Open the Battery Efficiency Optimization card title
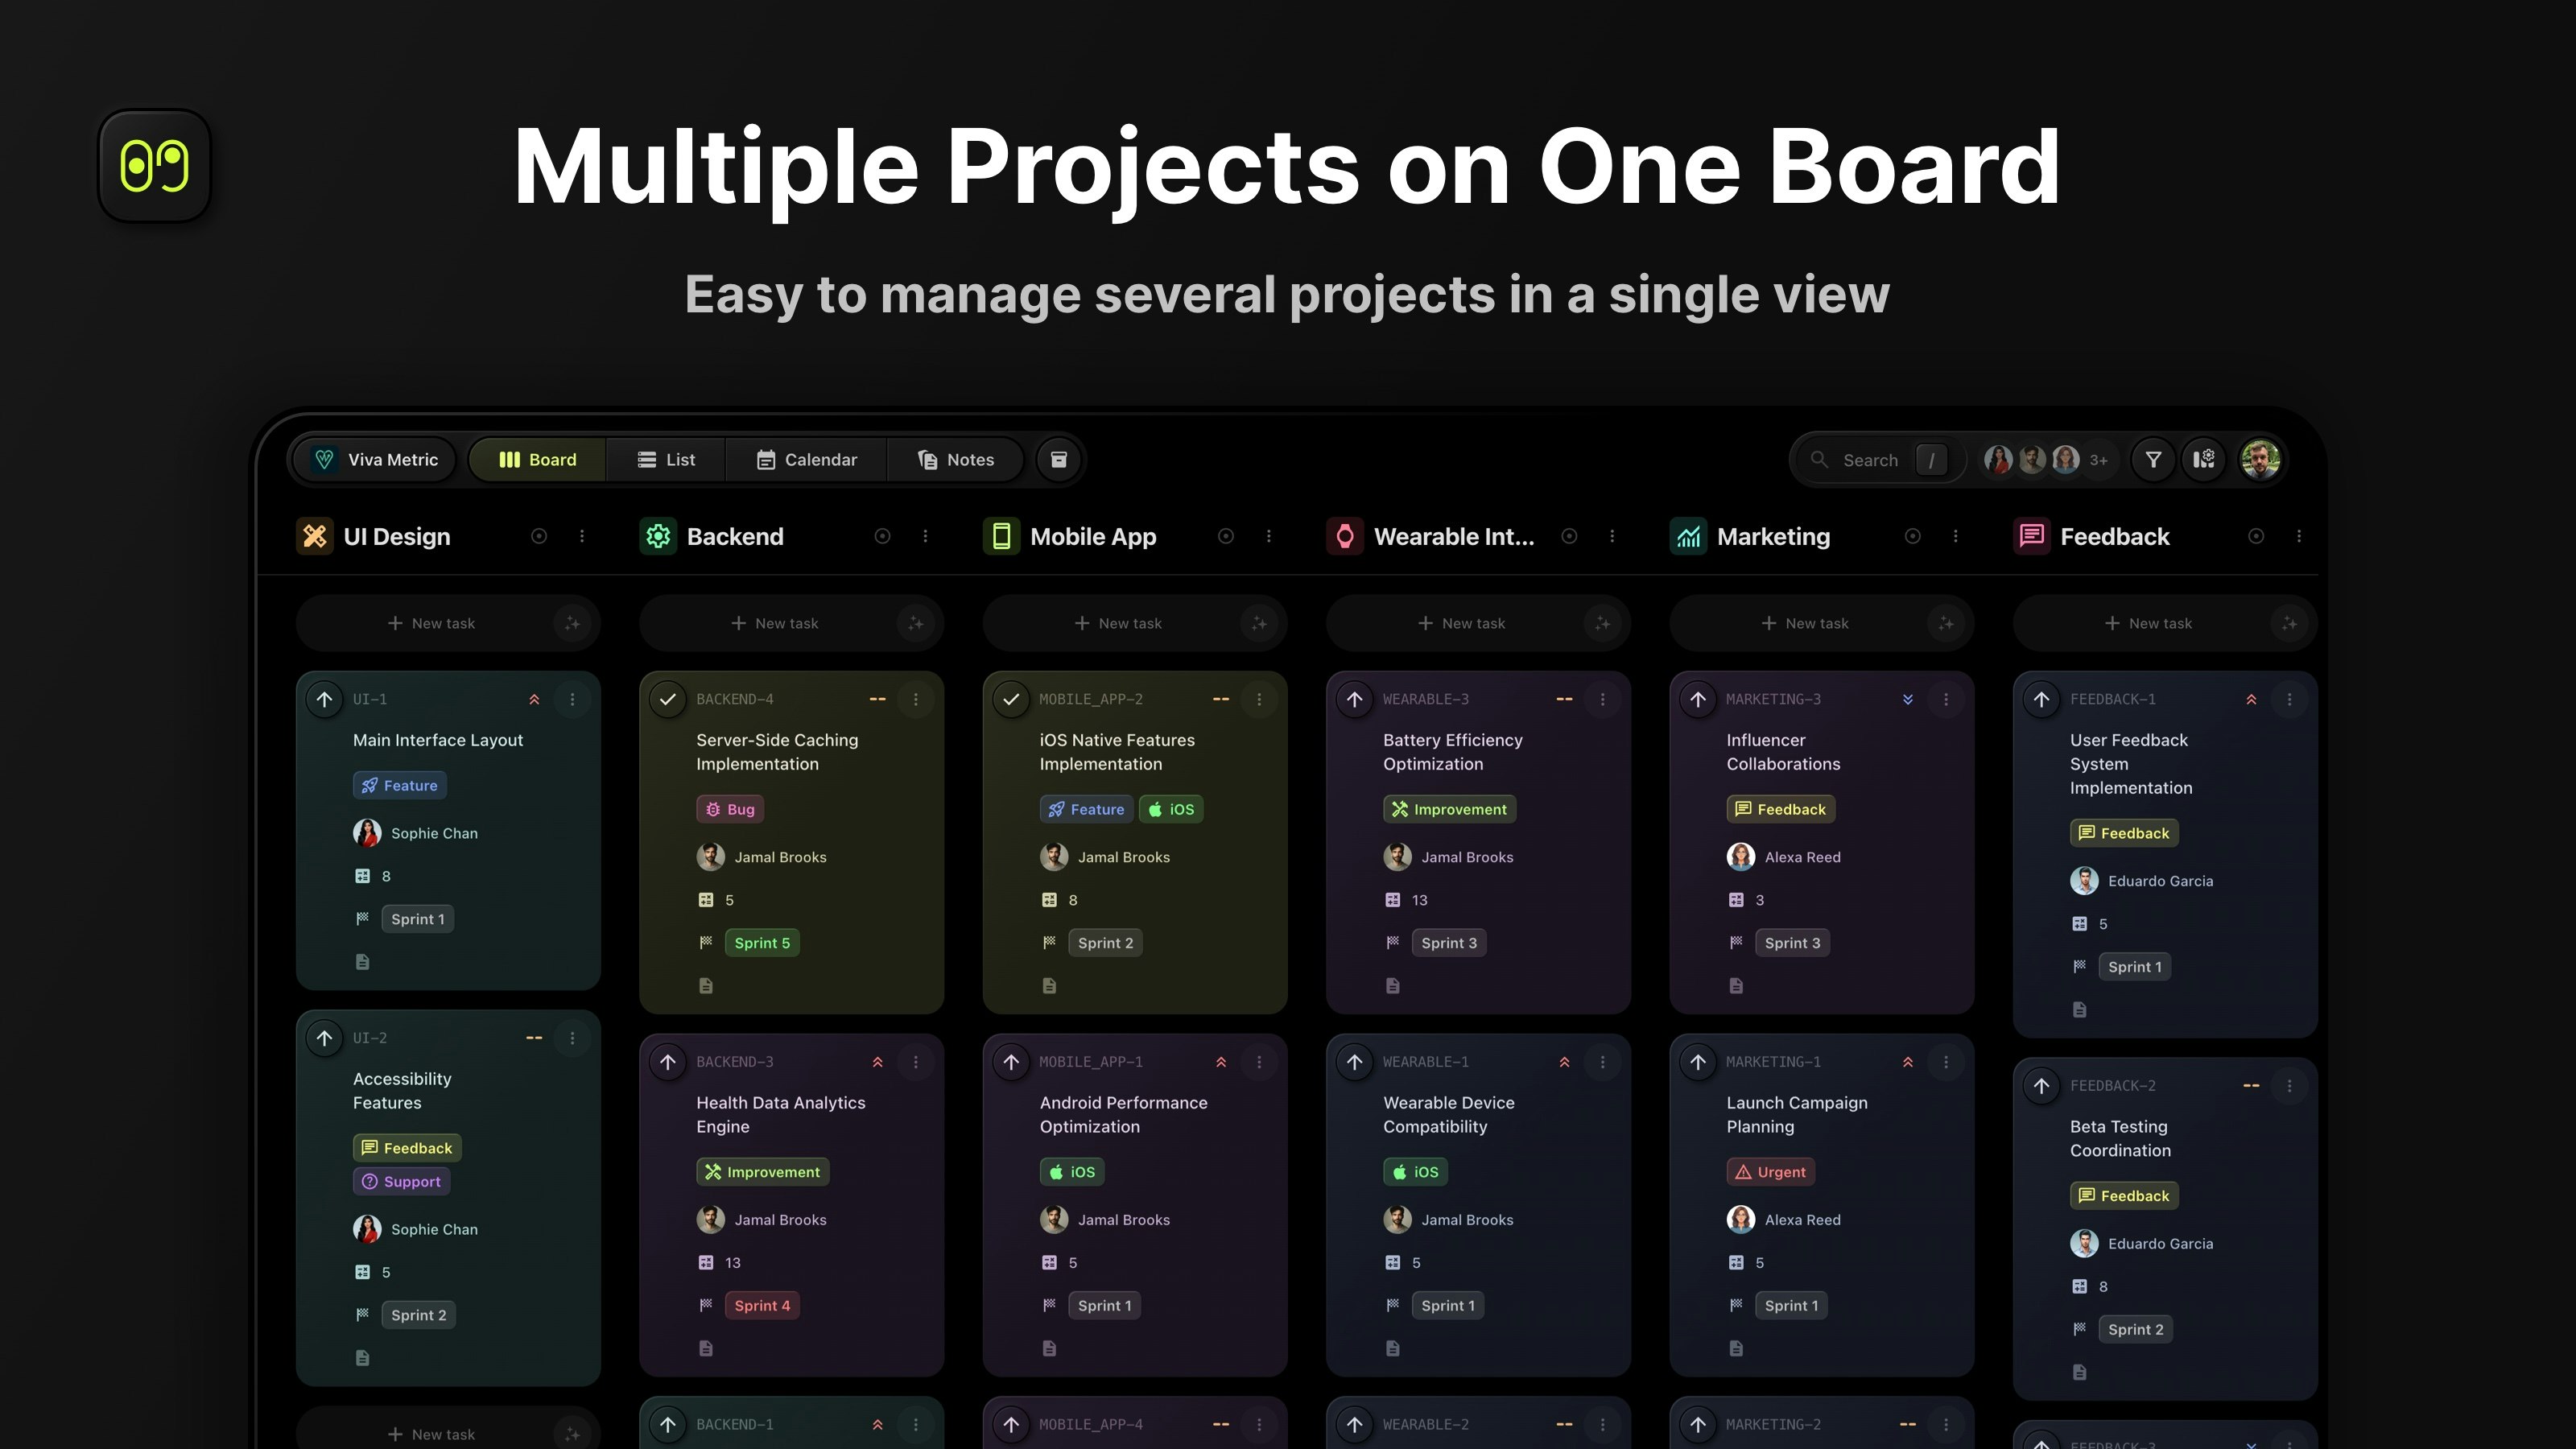Screen dimensions: 2576x1449 (1453, 752)
